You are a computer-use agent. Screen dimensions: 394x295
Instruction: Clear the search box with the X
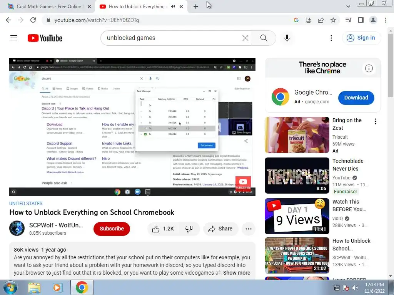(245, 38)
